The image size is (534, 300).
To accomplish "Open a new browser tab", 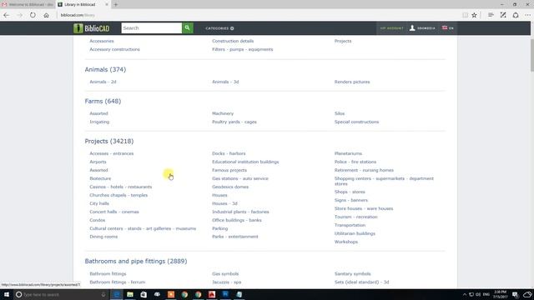I will tap(116, 4).
